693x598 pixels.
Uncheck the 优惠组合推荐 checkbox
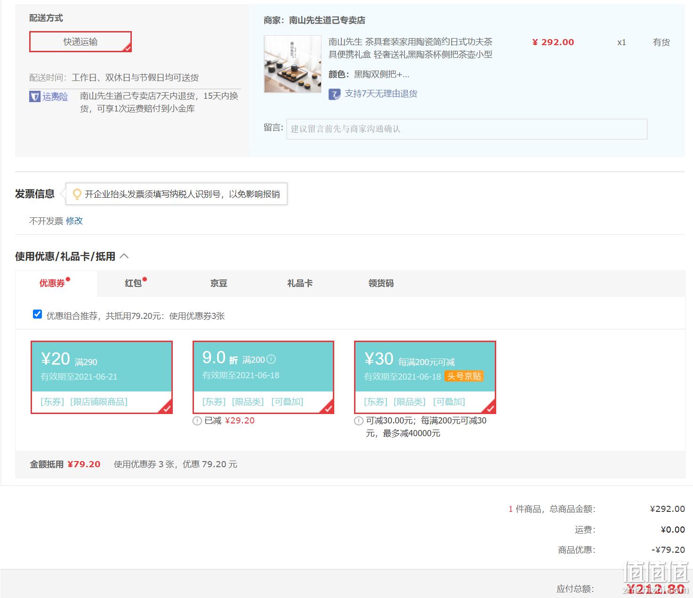38,314
